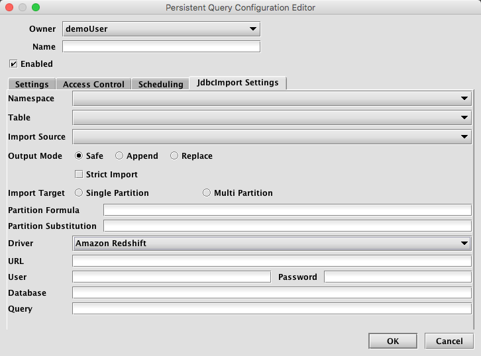Screen dimensions: 481x356
Task: Uncheck the Enabled checkbox
Action: [x=13, y=64]
